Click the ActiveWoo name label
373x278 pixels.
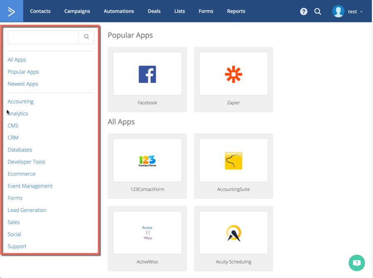tap(147, 262)
